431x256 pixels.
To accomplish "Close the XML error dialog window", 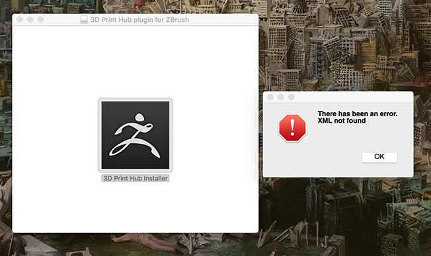I will (270, 97).
